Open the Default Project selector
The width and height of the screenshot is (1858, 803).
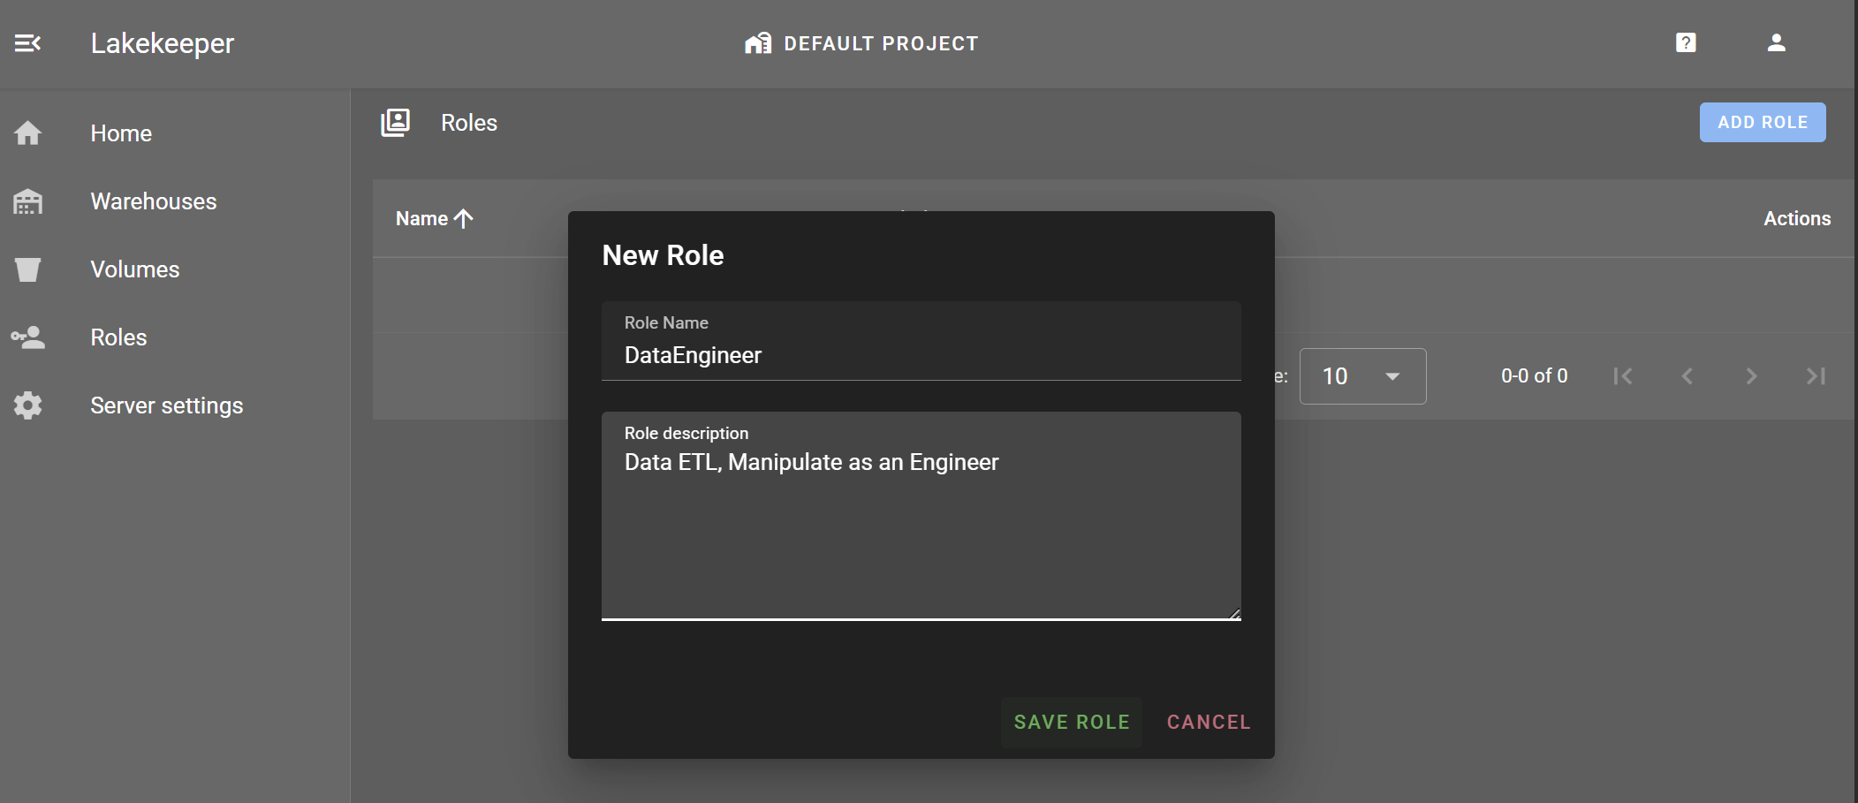tap(861, 43)
